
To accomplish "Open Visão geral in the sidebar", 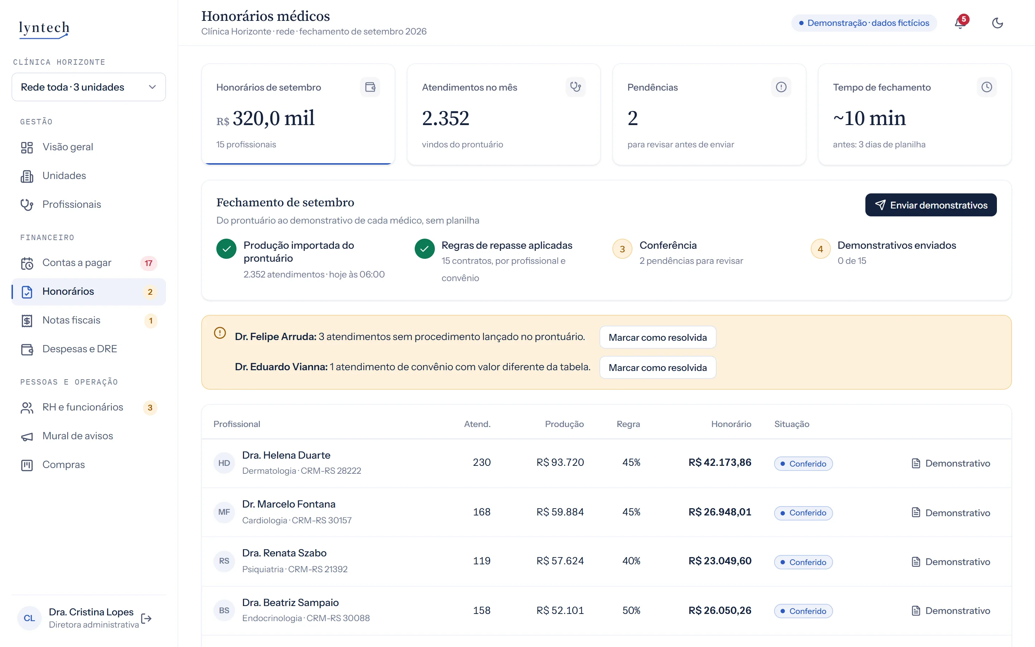I will [x=88, y=147].
